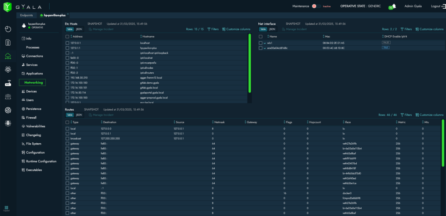Open the Firewall section in sidebar
The image size is (446, 216).
(x=31, y=118)
